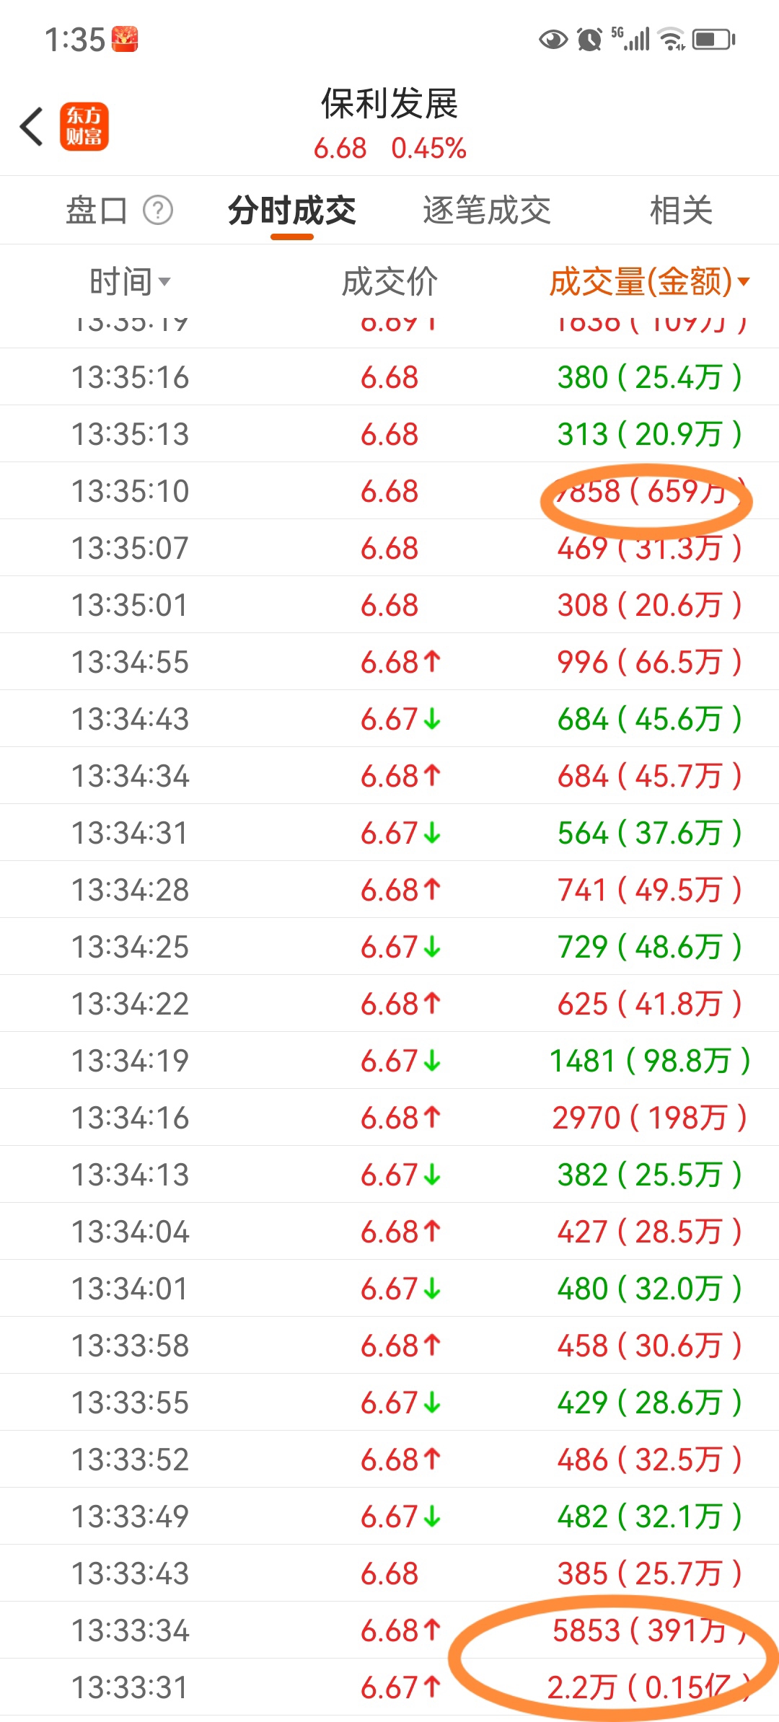Tap volume 996 (66.5万)
The height and width of the screenshot is (1722, 779).
(650, 662)
